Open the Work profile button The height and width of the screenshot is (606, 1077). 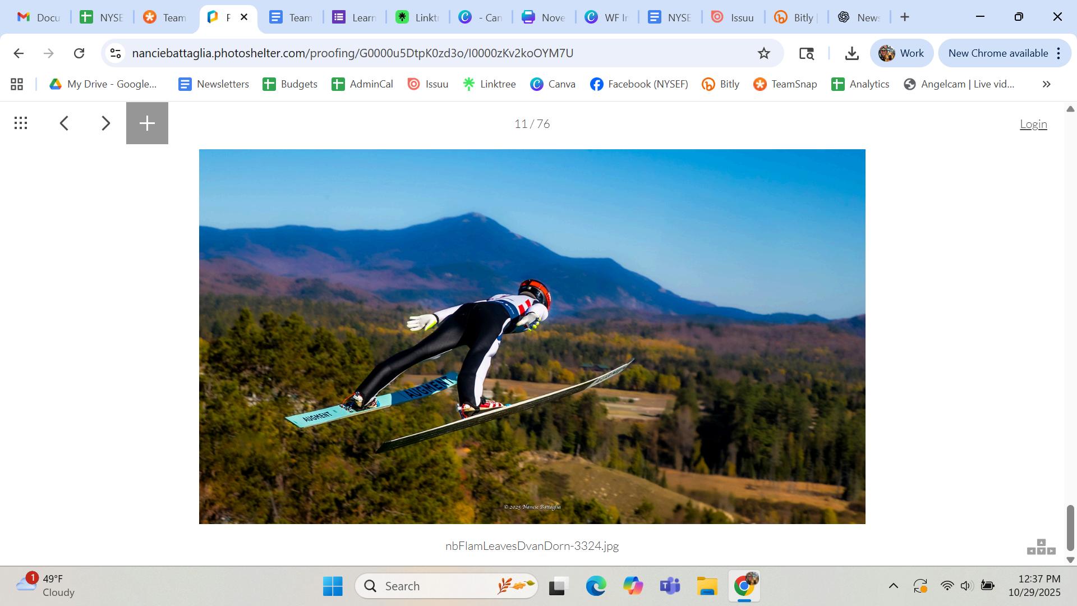(x=901, y=53)
